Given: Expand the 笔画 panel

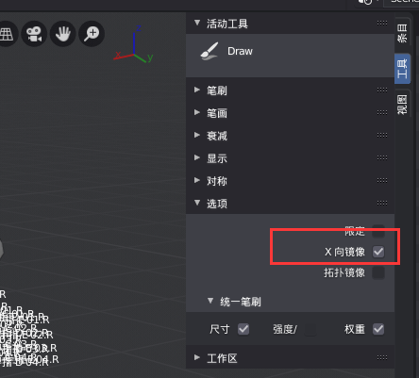Looking at the screenshot, I should pyautogui.click(x=197, y=112).
